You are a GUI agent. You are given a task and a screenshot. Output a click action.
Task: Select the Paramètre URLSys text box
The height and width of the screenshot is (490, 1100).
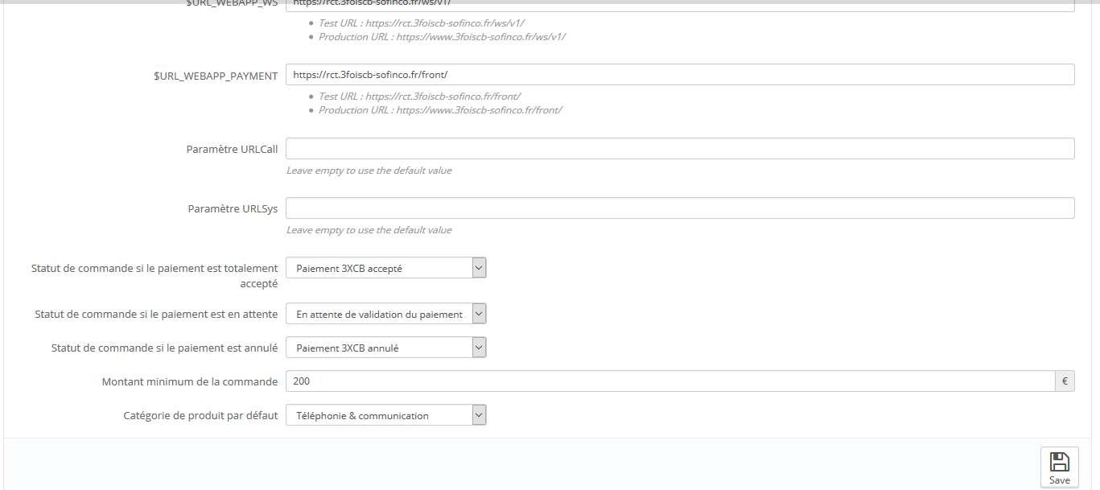(x=680, y=208)
